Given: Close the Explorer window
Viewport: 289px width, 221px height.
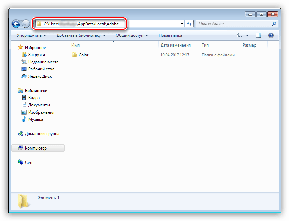Looking at the screenshot, I should [x=273, y=14].
